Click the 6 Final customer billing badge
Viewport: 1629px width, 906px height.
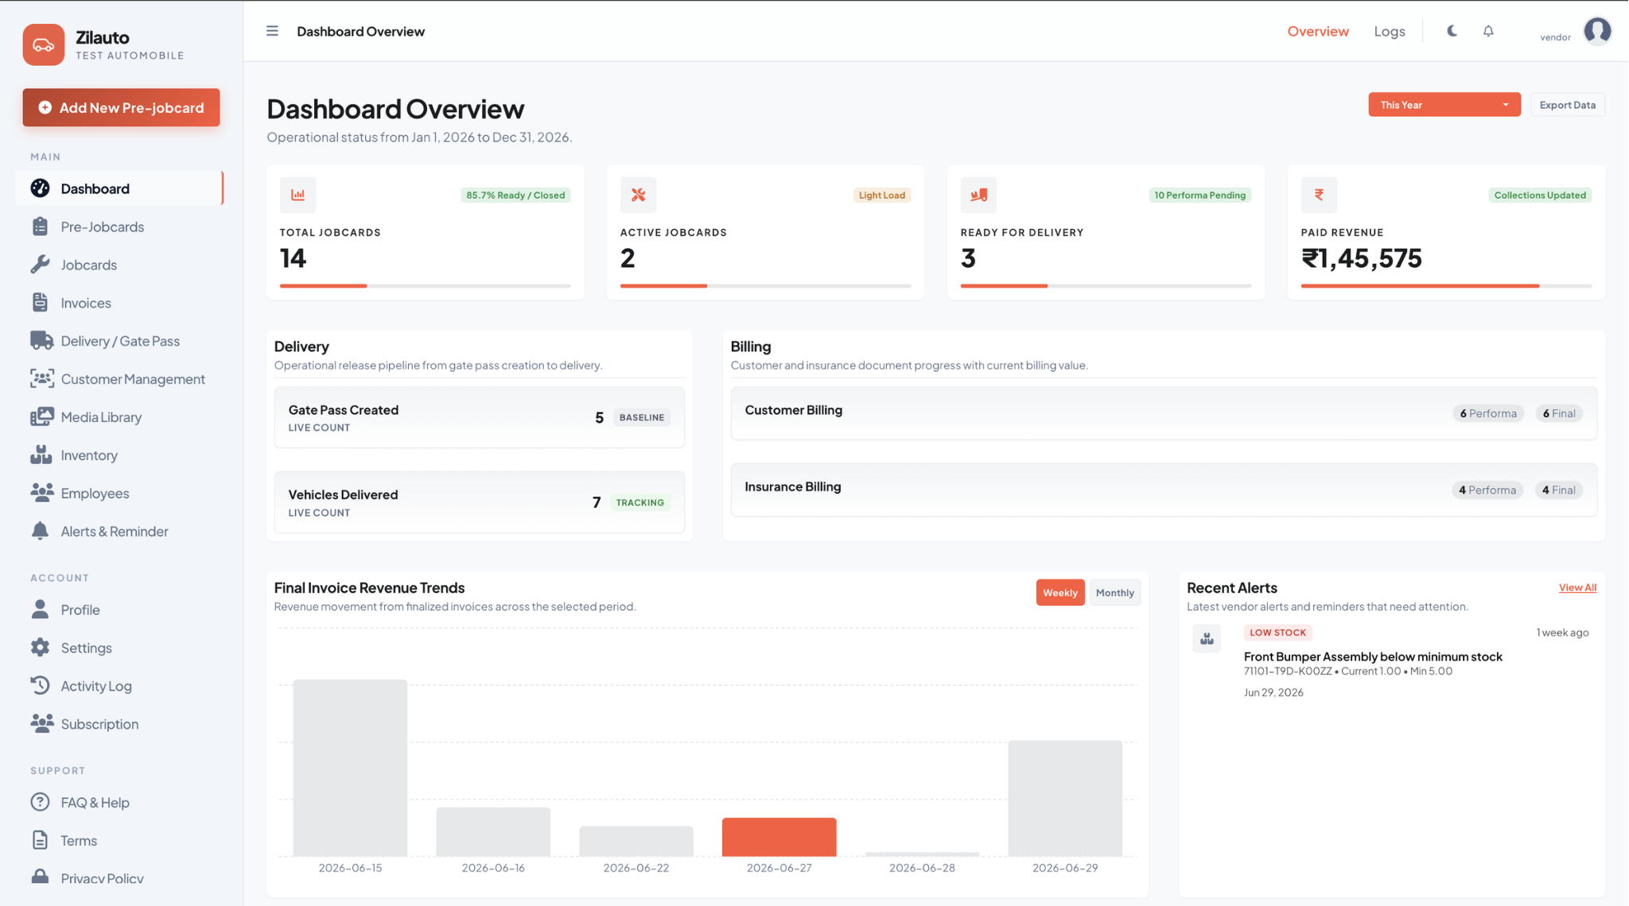pos(1558,413)
